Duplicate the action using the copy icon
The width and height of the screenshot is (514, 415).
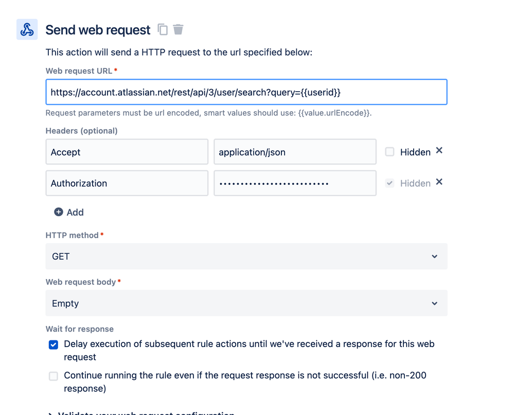click(x=163, y=30)
